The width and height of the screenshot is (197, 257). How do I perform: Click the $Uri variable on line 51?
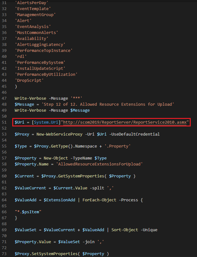[x=19, y=122]
